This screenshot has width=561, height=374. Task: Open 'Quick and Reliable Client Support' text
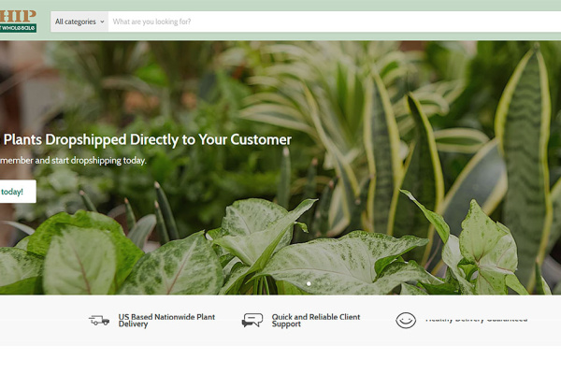pyautogui.click(x=316, y=321)
